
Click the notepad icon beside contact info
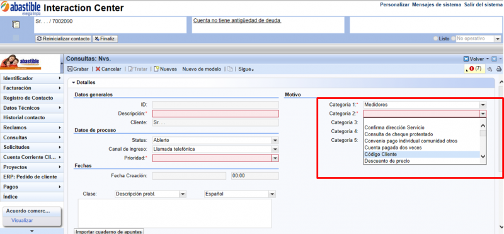pos(16,25)
